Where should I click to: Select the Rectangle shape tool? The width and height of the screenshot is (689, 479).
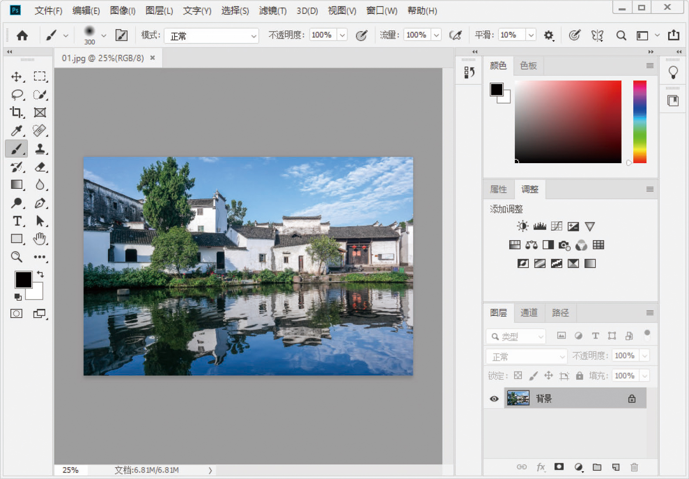coord(17,239)
